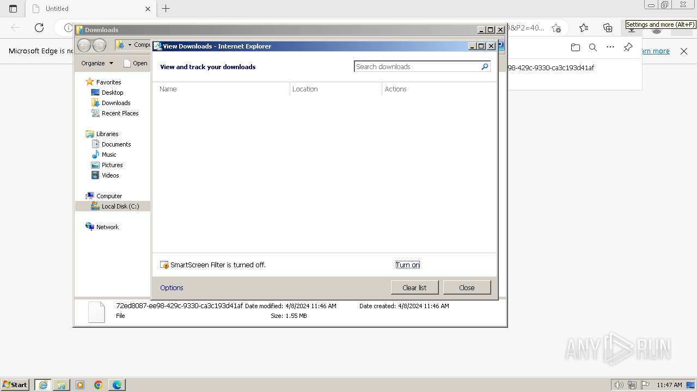Click file name 72ed8087-ee98-429c-9330-ca3c193d41af
697x392 pixels.
179,306
